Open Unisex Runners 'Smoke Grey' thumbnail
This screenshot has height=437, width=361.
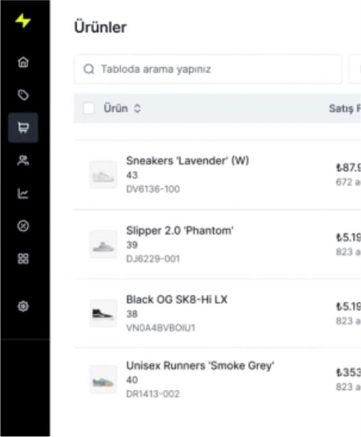pyautogui.click(x=104, y=379)
